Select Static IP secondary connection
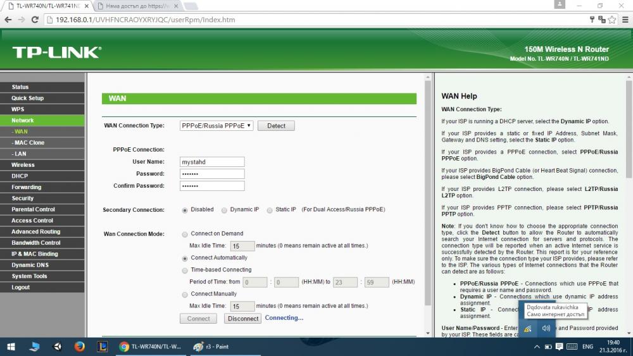This screenshot has height=356, width=633. coord(269,210)
